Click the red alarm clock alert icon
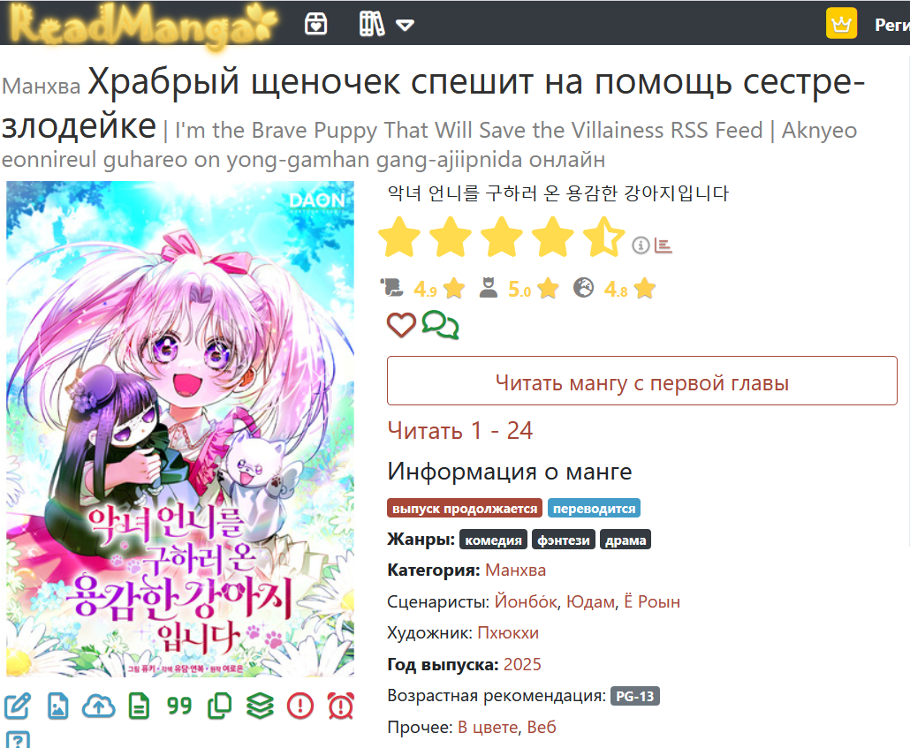The image size is (910, 748). click(341, 706)
